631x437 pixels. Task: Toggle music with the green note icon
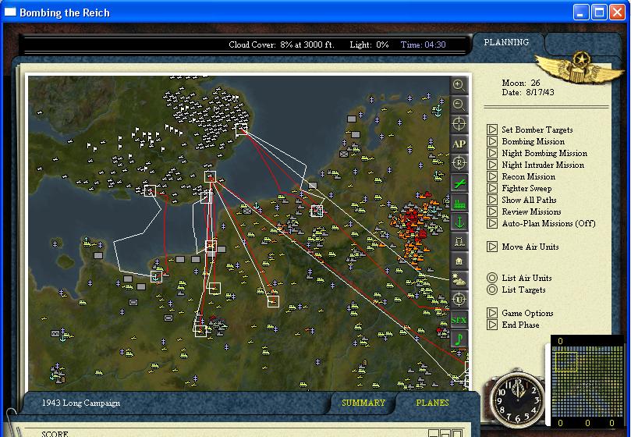pyautogui.click(x=459, y=339)
